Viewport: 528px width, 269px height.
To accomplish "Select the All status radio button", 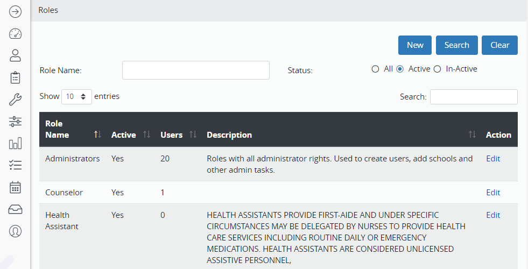I will click(375, 69).
